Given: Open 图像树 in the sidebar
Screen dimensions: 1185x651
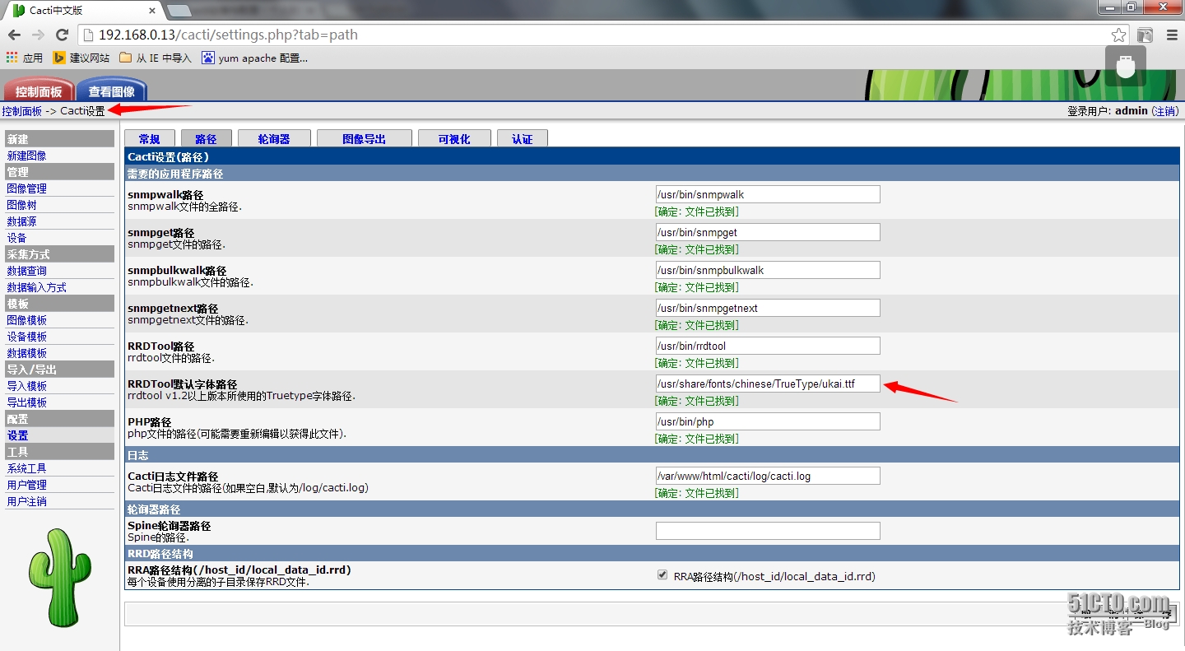Looking at the screenshot, I should tap(21, 205).
